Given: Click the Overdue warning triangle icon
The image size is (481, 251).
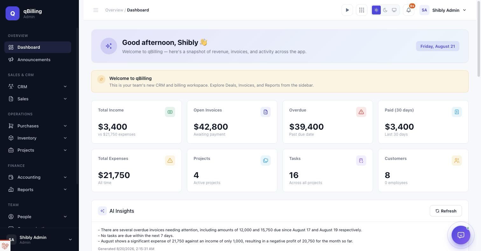Looking at the screenshot, I should pos(361,112).
